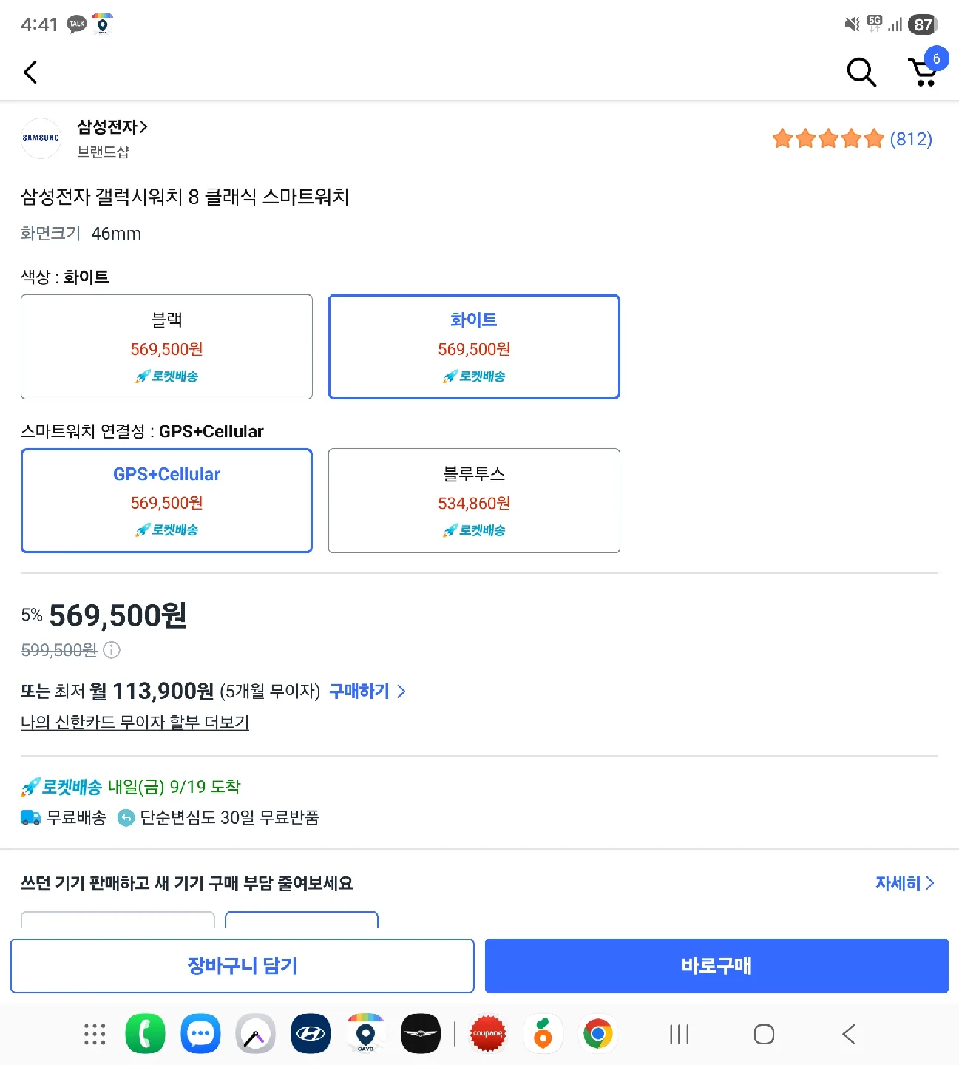The width and height of the screenshot is (959, 1065).
Task: Open the phone dialer app icon
Action: [x=146, y=1034]
